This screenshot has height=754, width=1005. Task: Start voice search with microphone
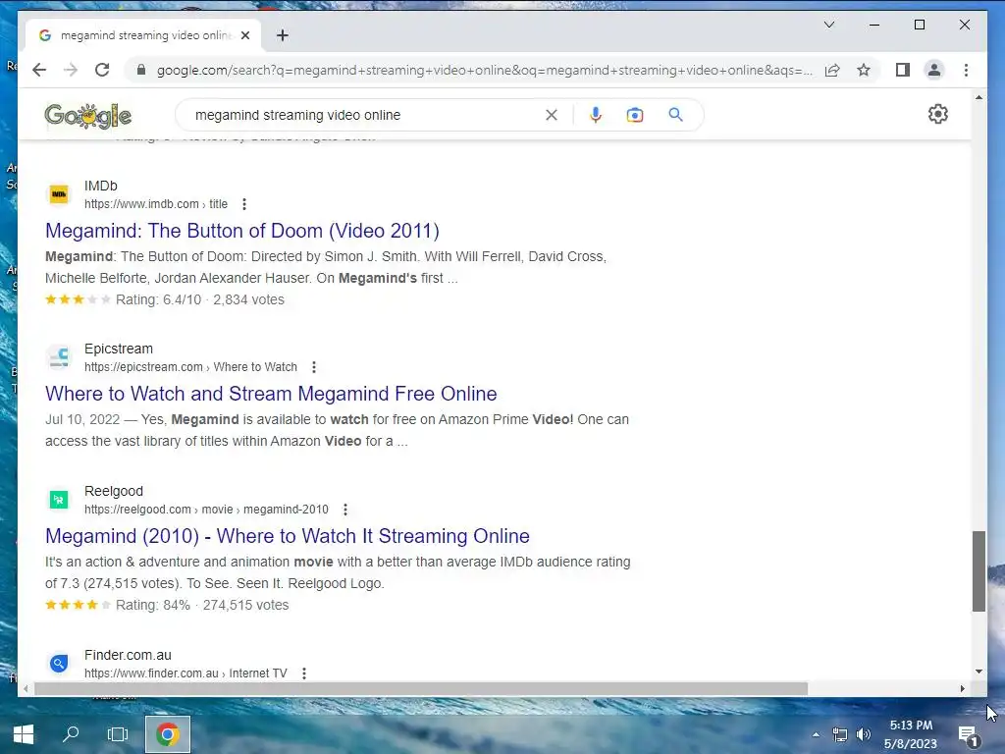click(x=596, y=115)
